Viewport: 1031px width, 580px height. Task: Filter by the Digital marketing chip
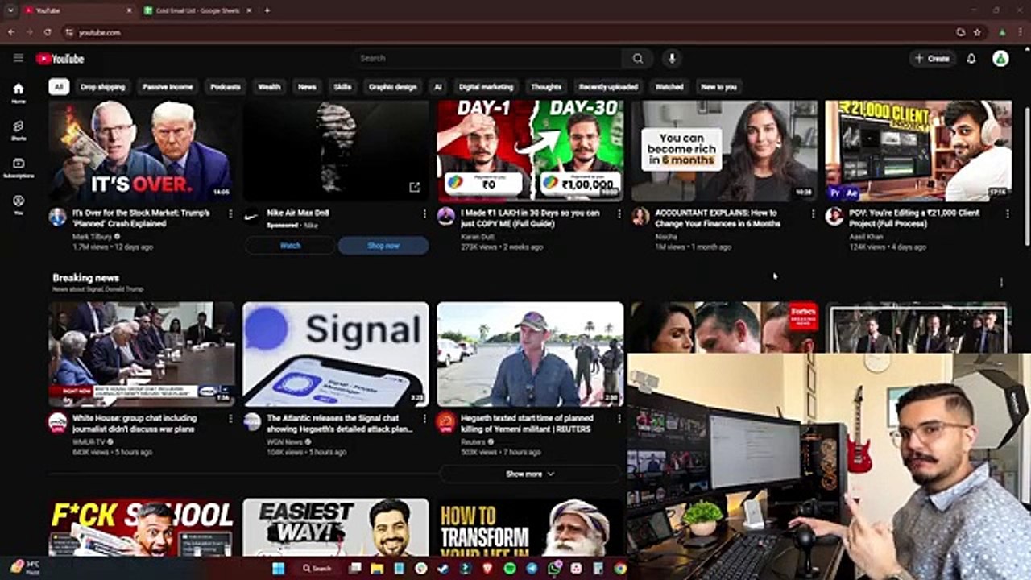pyautogui.click(x=486, y=87)
